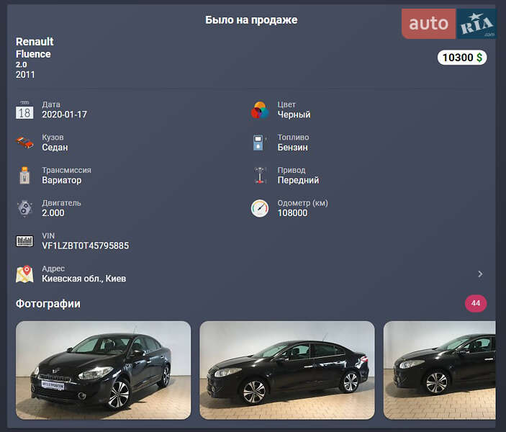Click the odometer gauge icon
The width and height of the screenshot is (506, 432).
point(260,208)
